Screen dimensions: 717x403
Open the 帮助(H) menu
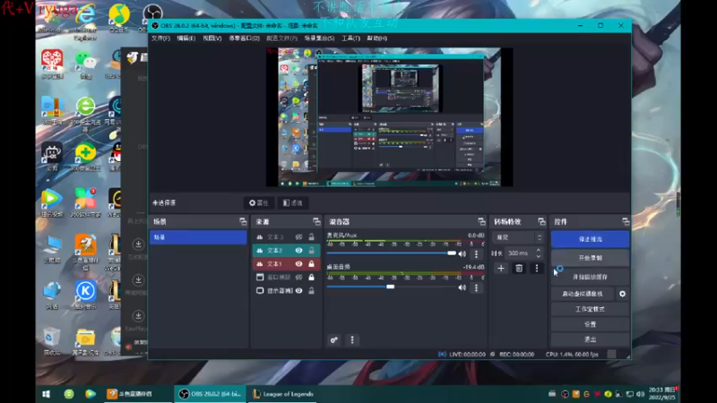pos(376,39)
